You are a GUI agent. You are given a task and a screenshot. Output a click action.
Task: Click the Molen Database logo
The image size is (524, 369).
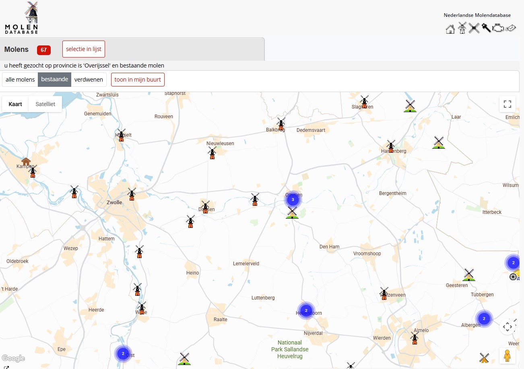click(22, 18)
